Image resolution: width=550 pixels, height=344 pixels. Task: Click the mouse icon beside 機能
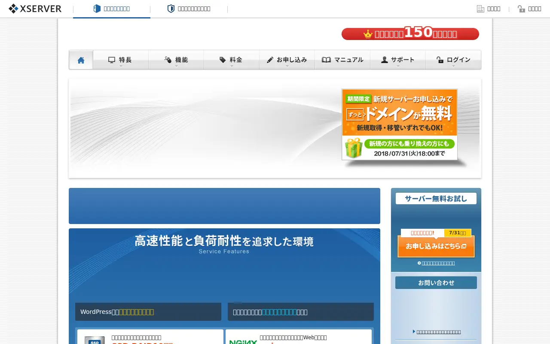pos(168,60)
